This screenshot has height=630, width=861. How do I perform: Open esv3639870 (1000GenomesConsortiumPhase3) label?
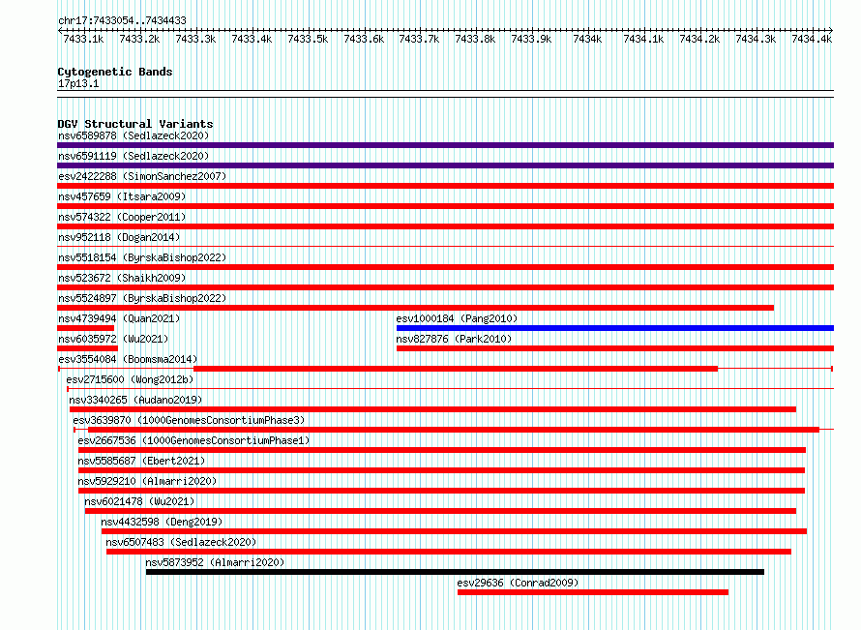tap(189, 420)
